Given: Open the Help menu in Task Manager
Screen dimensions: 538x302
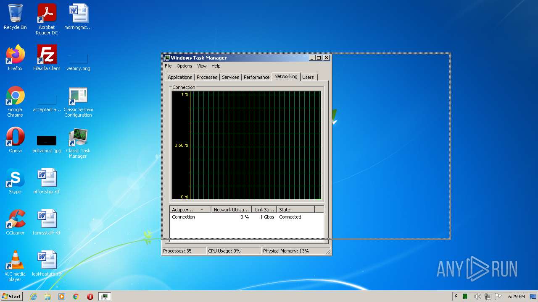Looking at the screenshot, I should pyautogui.click(x=216, y=66).
